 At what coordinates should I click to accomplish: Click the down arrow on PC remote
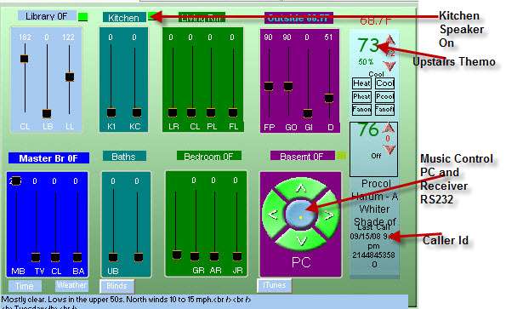point(301,242)
